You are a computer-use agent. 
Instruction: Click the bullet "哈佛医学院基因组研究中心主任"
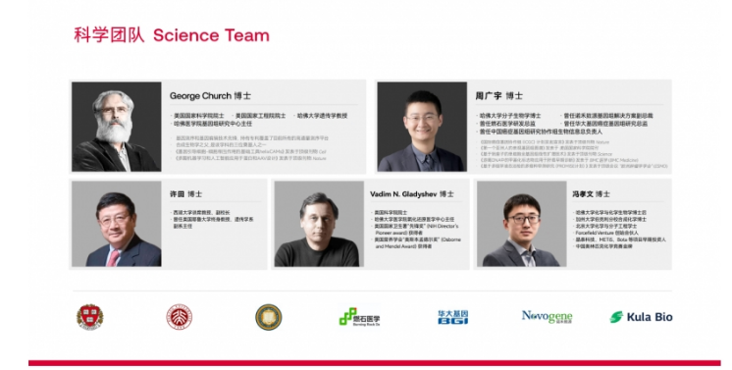[x=213, y=124]
